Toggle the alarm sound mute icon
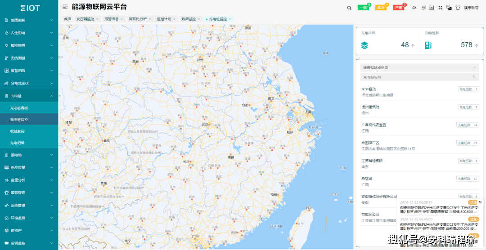 tap(414, 8)
